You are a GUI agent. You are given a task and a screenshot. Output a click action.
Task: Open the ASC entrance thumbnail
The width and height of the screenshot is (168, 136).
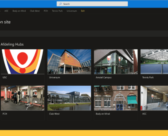click(x=154, y=98)
